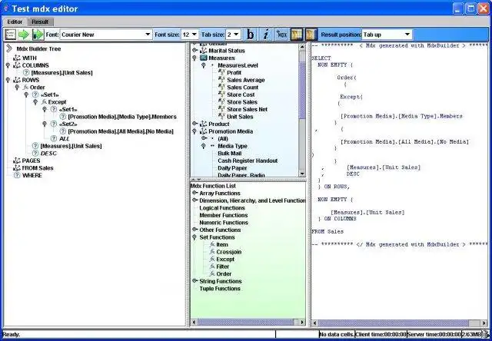Click the Sales Average measure icon
This screenshot has width=492, height=341.
tap(221, 80)
